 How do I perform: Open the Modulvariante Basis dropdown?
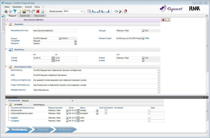(81, 11)
